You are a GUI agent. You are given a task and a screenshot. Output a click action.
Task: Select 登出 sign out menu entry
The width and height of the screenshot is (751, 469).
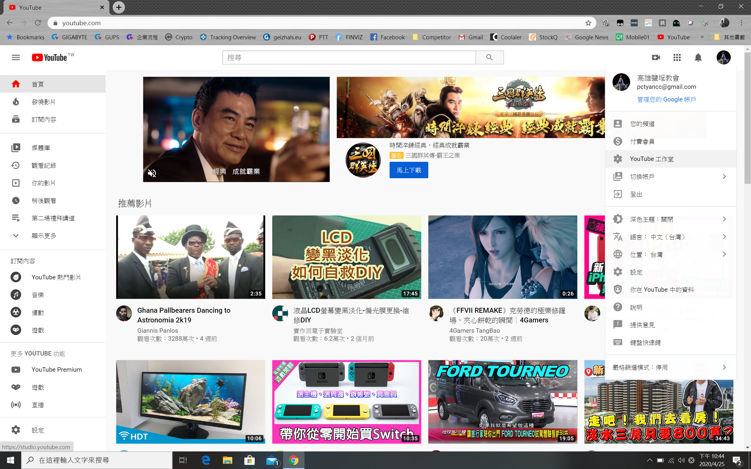coord(636,194)
